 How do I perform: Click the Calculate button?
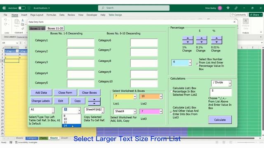(220, 120)
